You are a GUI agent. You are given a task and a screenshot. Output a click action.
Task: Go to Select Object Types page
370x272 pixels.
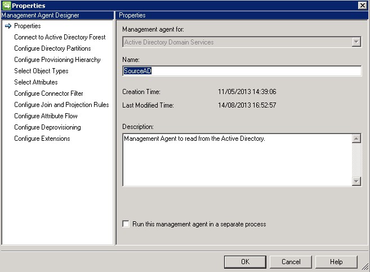coord(41,71)
